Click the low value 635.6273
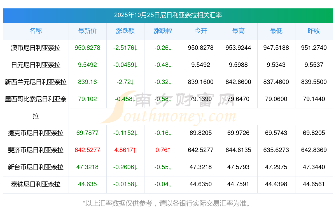Viewport: 336px width, 212px height. (x=276, y=150)
